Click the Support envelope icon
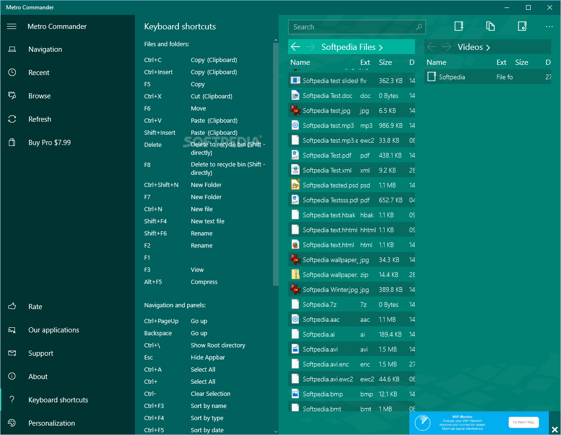This screenshot has width=561, height=435. 12,353
